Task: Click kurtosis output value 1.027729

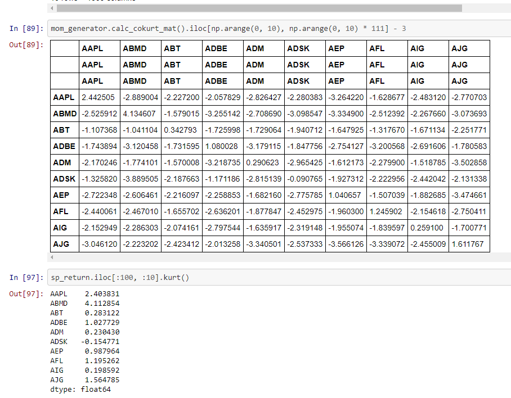Action: point(102,323)
